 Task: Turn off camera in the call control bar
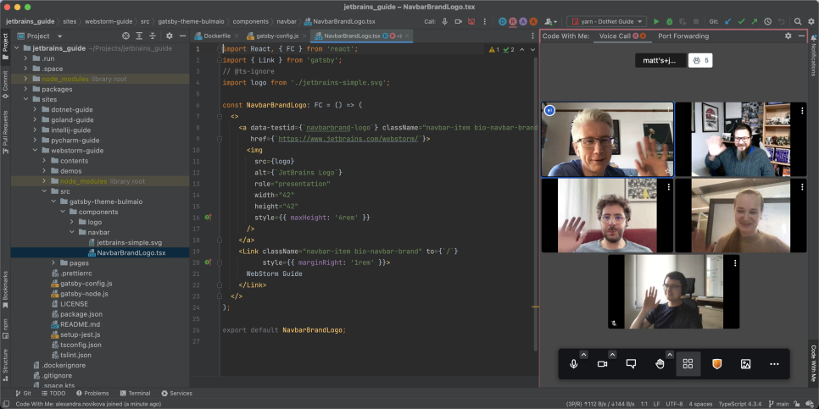pyautogui.click(x=602, y=364)
